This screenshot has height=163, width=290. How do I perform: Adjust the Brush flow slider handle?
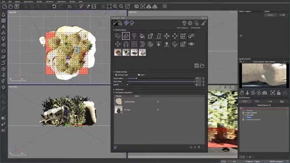click(194, 81)
